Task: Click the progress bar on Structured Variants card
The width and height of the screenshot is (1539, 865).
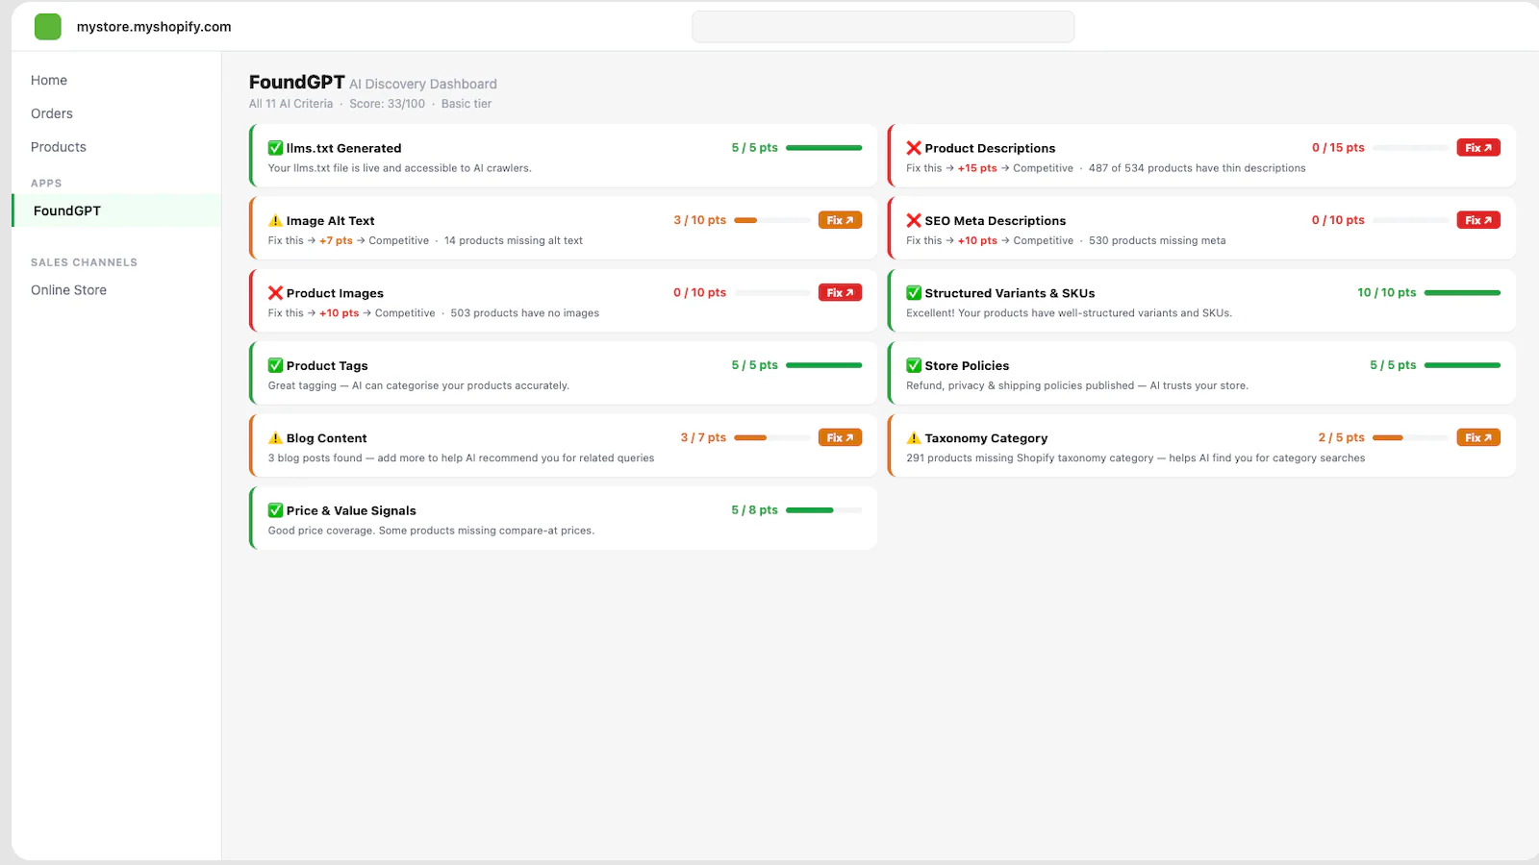Action: coord(1462,292)
